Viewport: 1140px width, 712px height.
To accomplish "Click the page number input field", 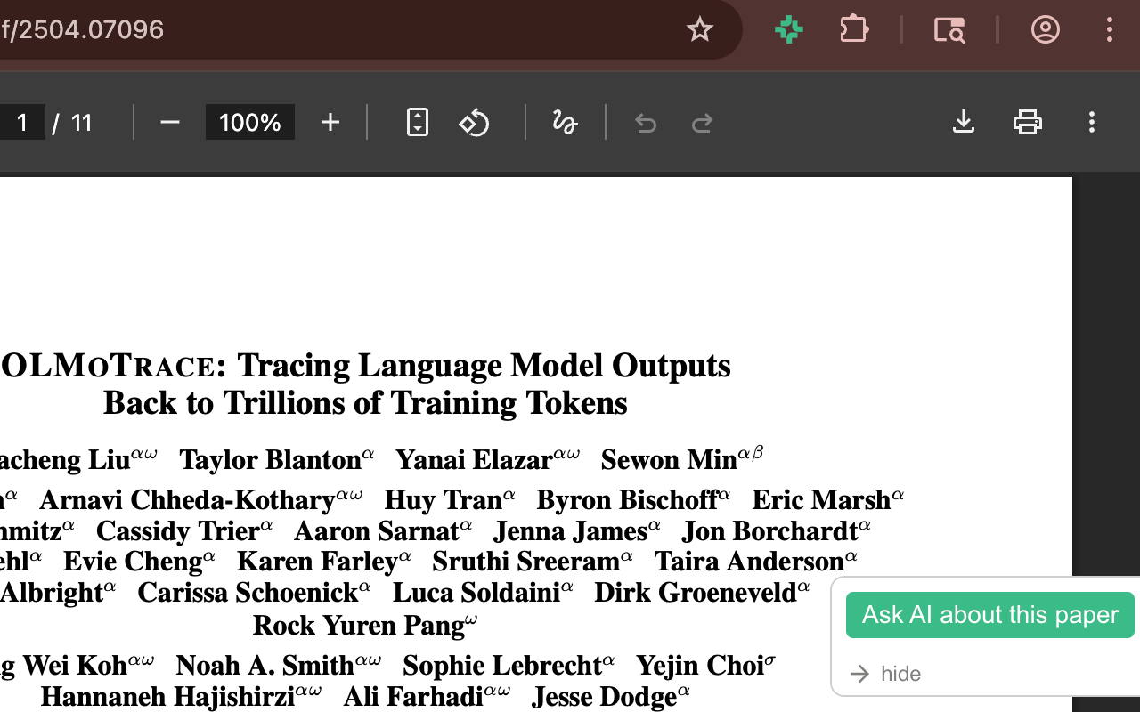I will (x=21, y=122).
